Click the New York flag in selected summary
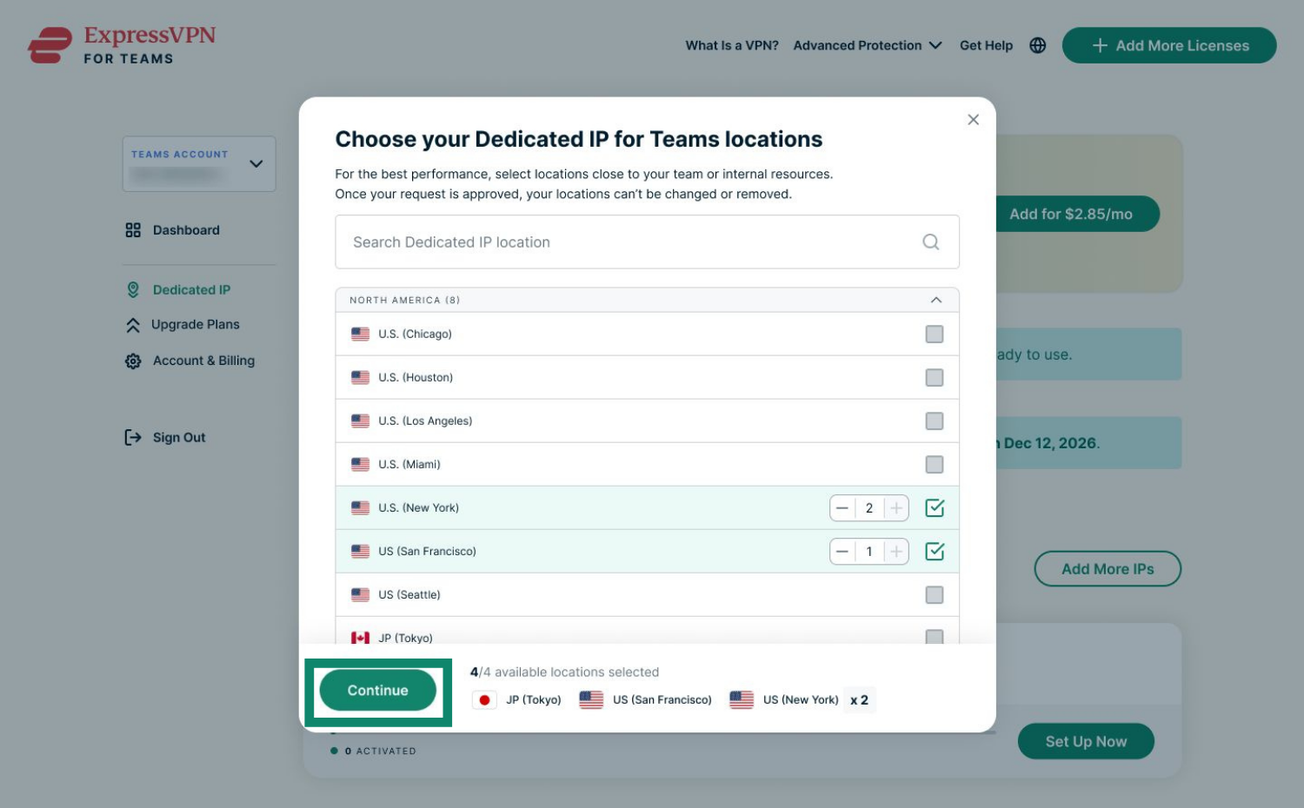Screen dimensions: 1304x808 742,700
